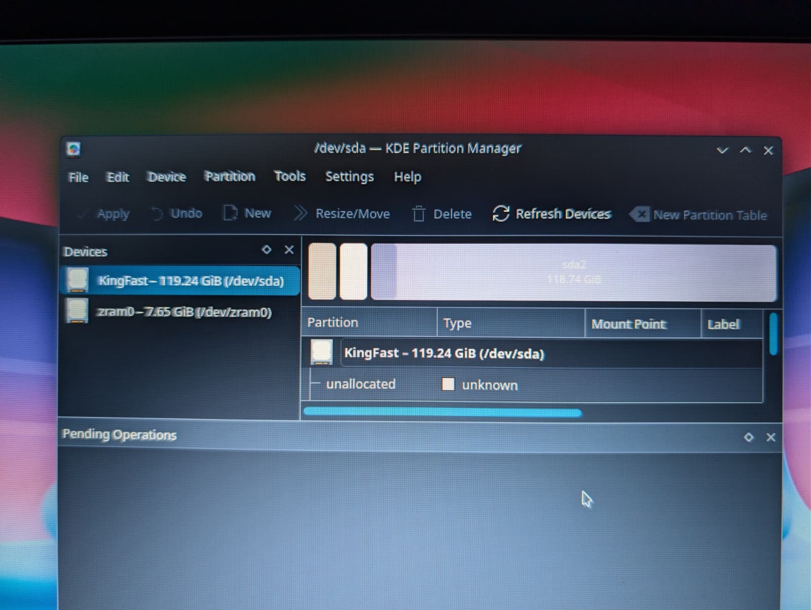Open the Tools menu
Screen dimensions: 811x610
pos(290,176)
